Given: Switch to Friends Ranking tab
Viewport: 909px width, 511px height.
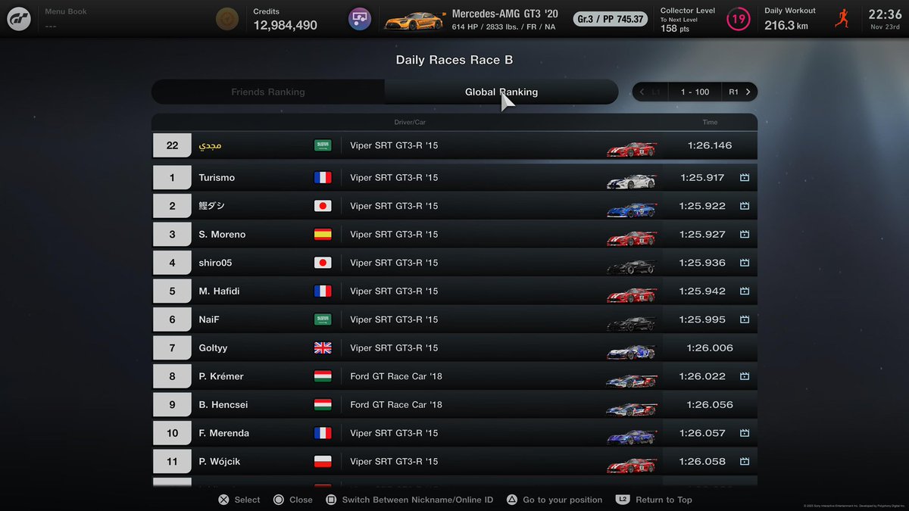Looking at the screenshot, I should (268, 92).
